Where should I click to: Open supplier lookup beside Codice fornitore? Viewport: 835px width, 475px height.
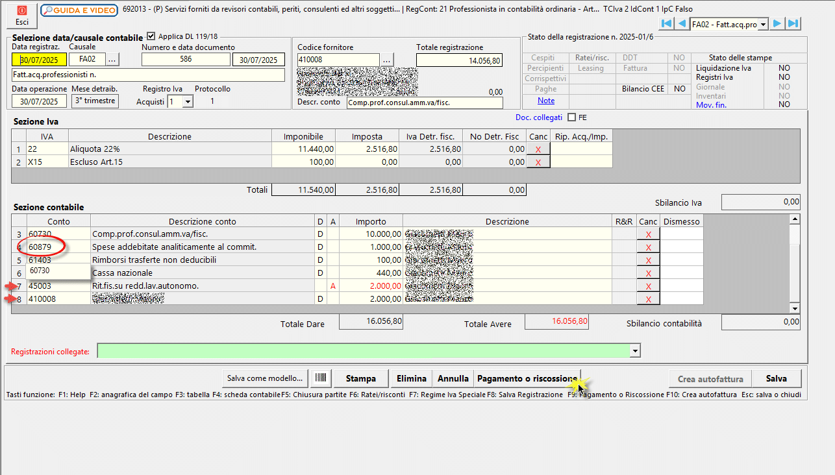(387, 60)
